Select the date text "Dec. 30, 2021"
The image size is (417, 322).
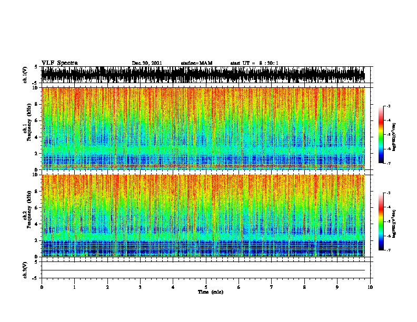(x=147, y=63)
